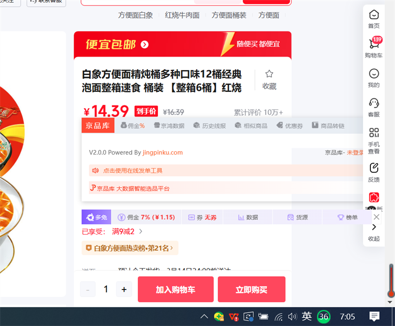
Task: Click the 首页 home icon in sidebar
Action: click(374, 15)
